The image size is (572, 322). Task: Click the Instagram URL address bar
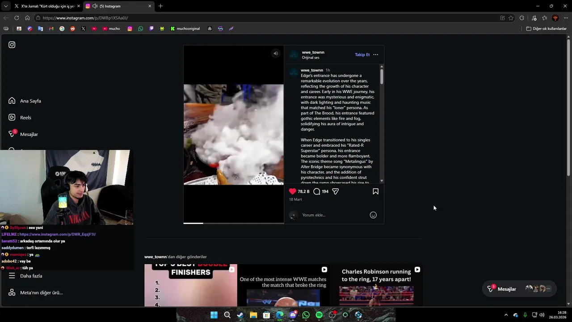coord(268,18)
